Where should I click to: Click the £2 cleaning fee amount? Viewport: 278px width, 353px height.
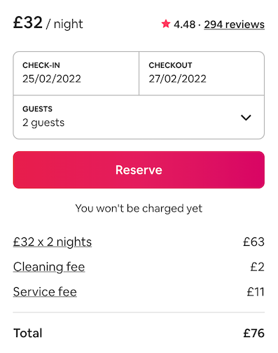258,267
